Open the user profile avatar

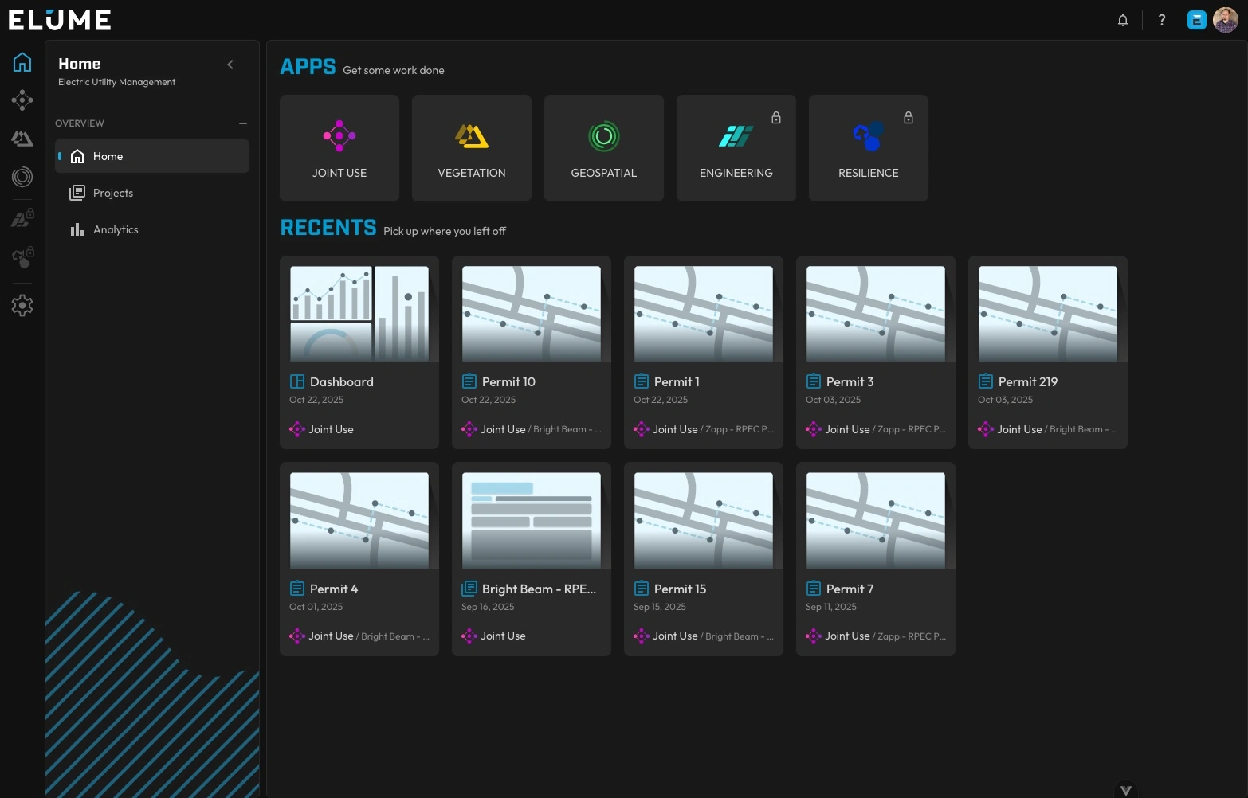[1225, 20]
